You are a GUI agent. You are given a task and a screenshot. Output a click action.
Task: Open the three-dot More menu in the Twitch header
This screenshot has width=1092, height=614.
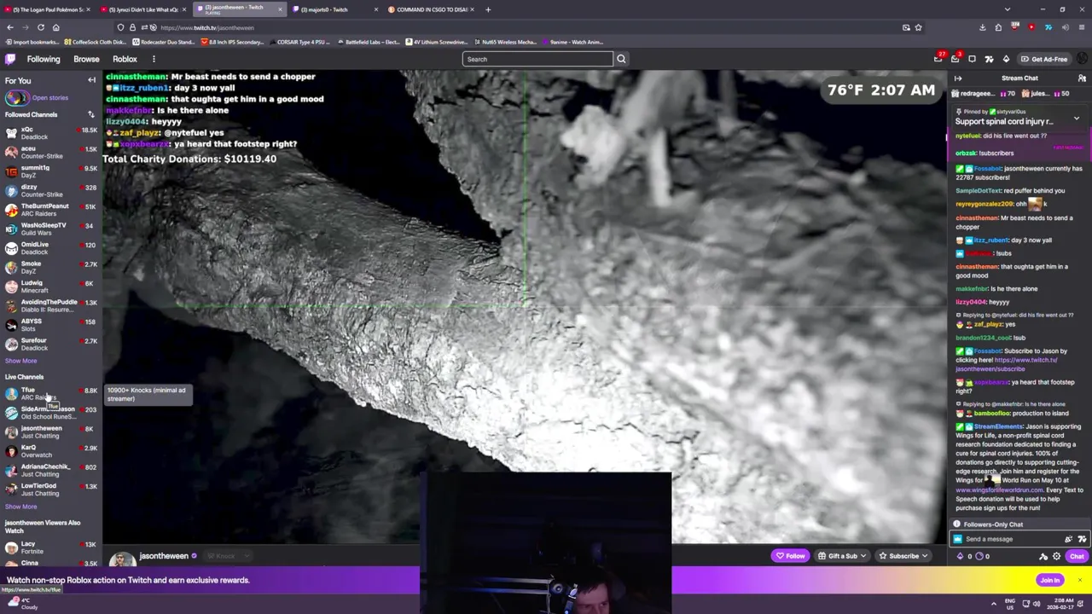click(x=154, y=59)
